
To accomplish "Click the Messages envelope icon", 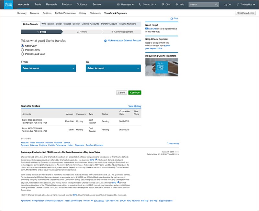I will tap(118, 5).
